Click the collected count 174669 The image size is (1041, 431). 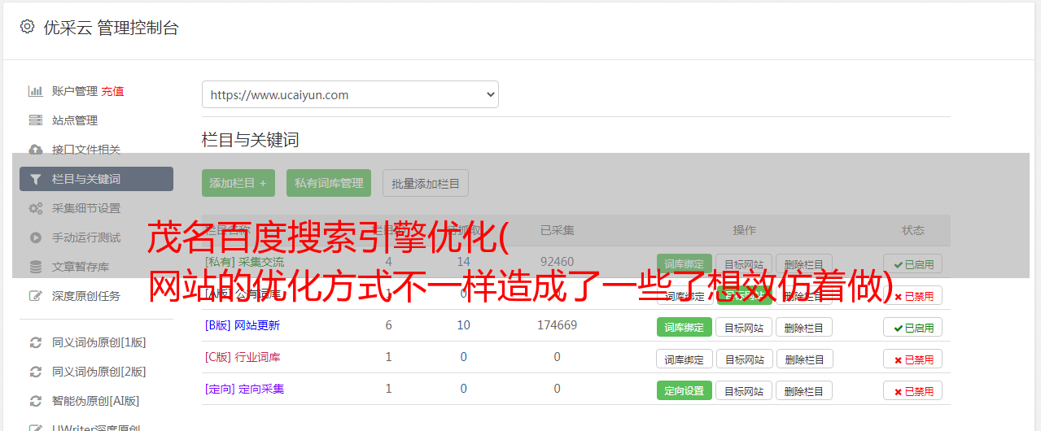point(557,325)
